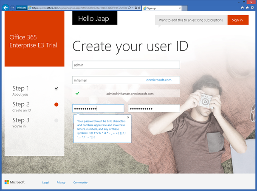
Task: Click the Microsoft logo in footer
Action: tap(14, 182)
